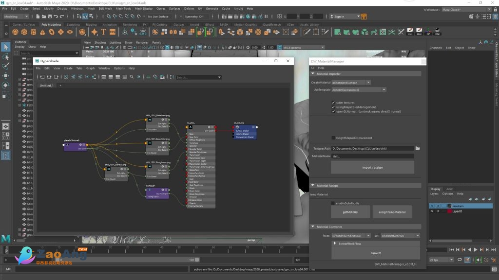Image resolution: width=499 pixels, height=280 pixels.
Task: Select the Paint Selection tool in toolbox
Action: [6, 66]
